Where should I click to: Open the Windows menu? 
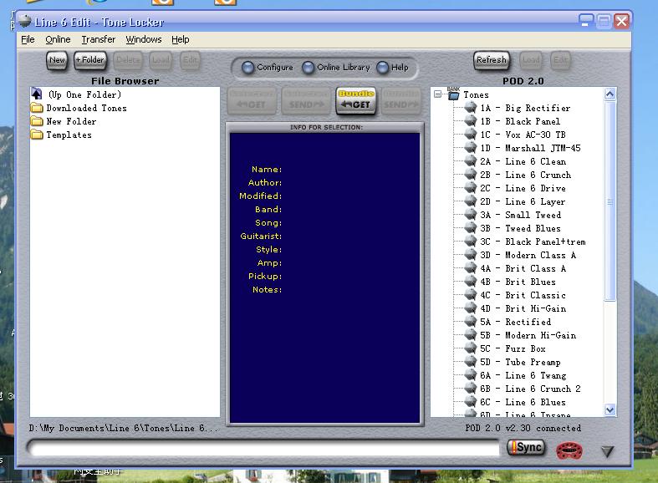tap(144, 39)
